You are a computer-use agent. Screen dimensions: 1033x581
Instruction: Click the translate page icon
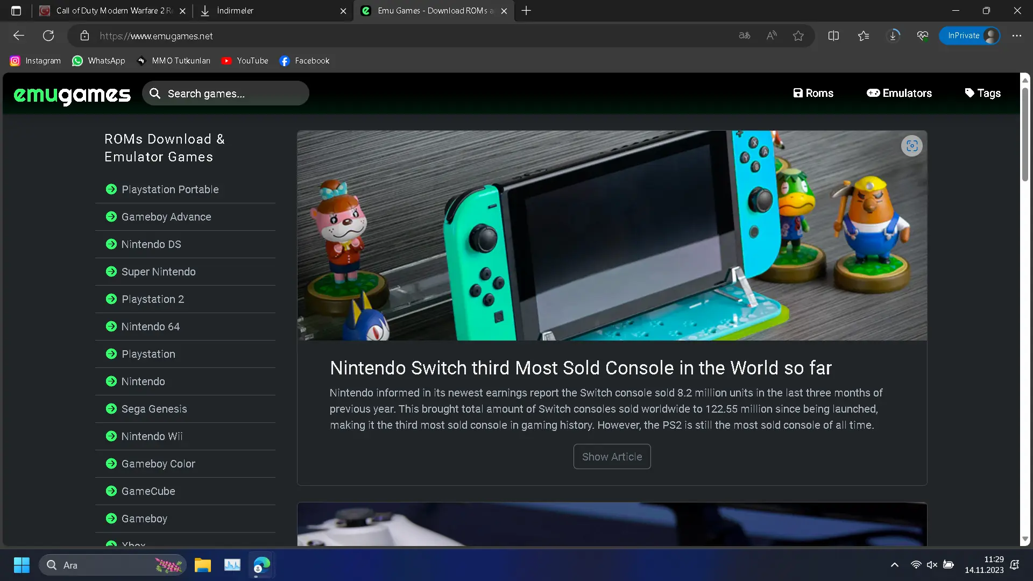tap(744, 36)
